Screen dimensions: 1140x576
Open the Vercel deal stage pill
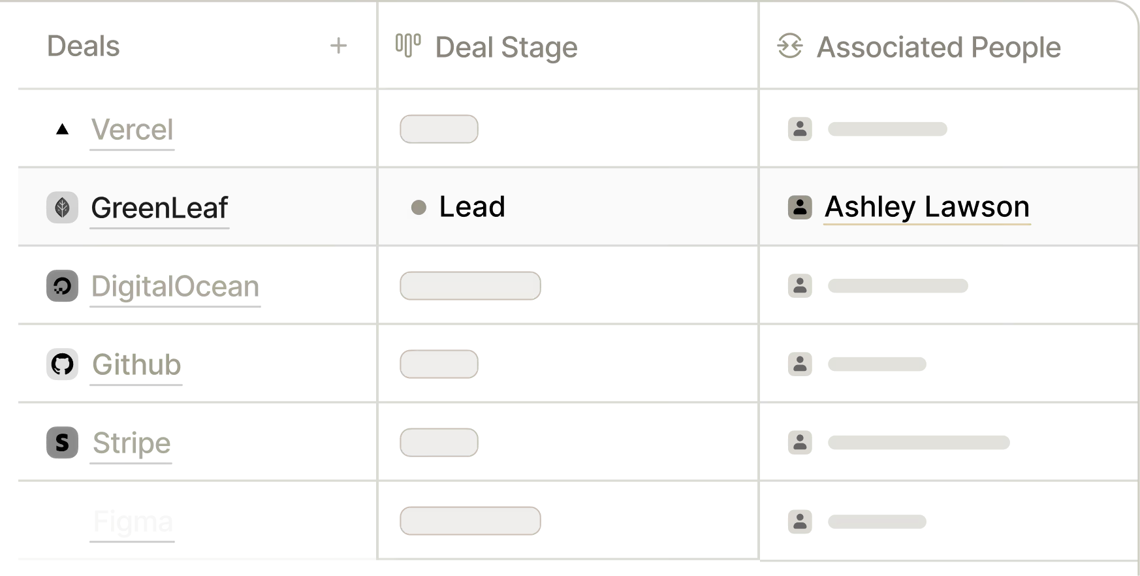pos(439,129)
